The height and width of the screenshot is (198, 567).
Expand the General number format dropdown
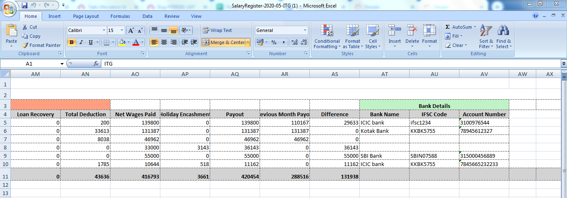[x=305, y=30]
